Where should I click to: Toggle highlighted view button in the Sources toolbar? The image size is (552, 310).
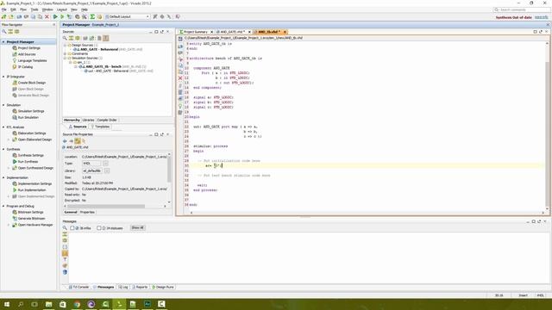click(105, 38)
